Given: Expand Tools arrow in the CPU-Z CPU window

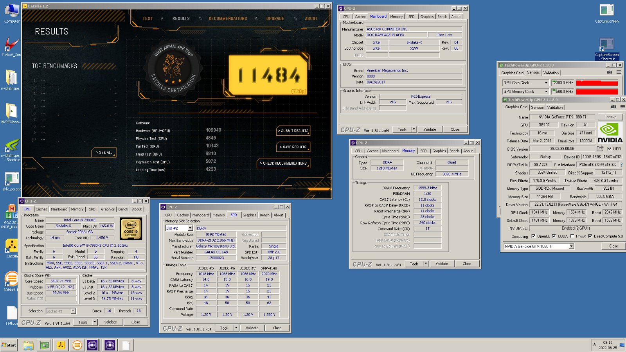Looking at the screenshot, I should tap(95, 322).
